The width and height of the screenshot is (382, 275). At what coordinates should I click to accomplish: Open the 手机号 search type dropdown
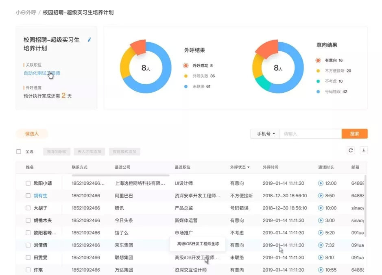click(x=265, y=134)
